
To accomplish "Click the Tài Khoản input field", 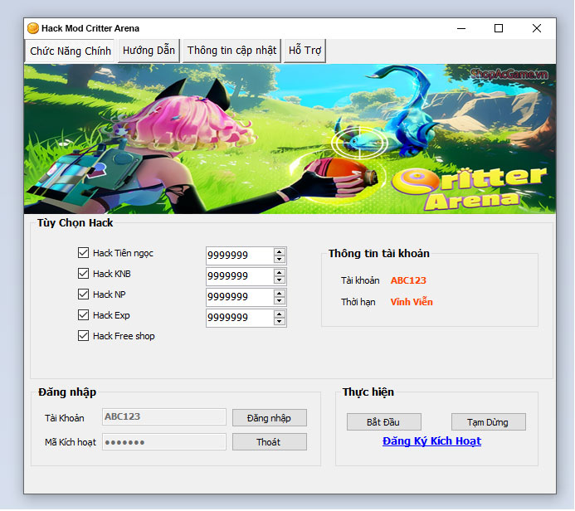I will tap(164, 417).
